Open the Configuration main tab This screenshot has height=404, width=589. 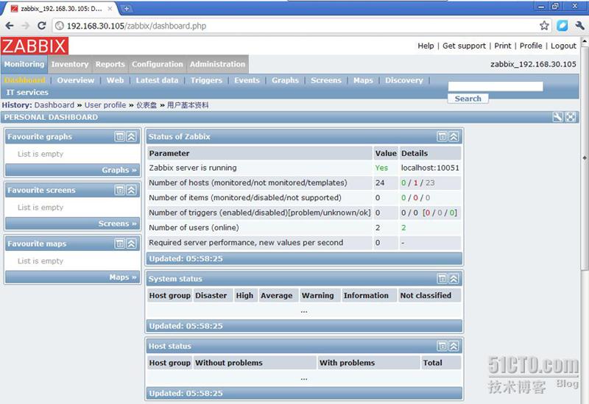click(158, 64)
